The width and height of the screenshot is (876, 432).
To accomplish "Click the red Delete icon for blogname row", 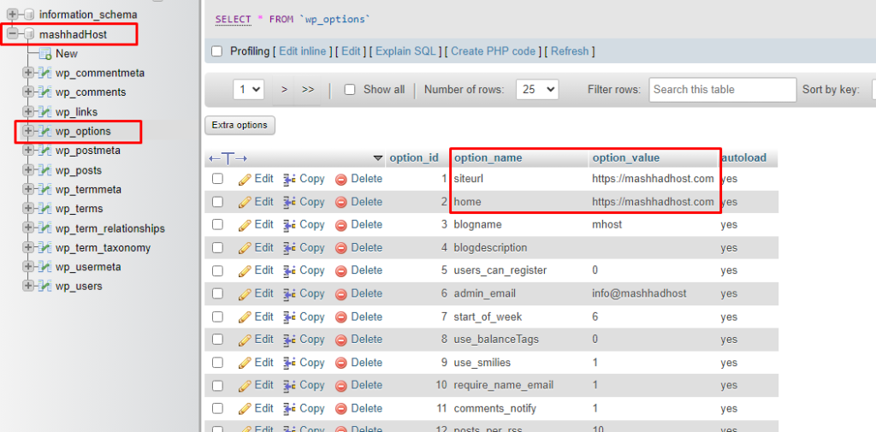I will point(341,225).
